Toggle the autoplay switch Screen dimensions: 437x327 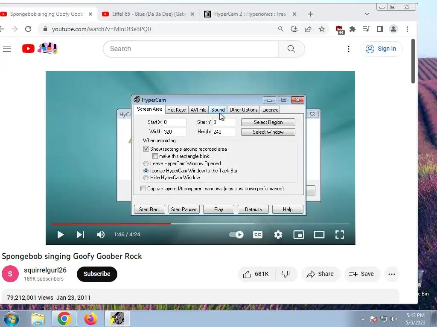(x=236, y=235)
